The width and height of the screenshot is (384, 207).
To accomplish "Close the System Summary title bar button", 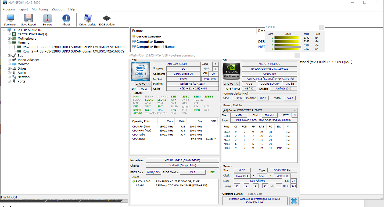I will click(x=297, y=55).
